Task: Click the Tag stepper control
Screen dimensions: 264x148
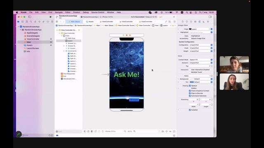Action: click(x=212, y=66)
